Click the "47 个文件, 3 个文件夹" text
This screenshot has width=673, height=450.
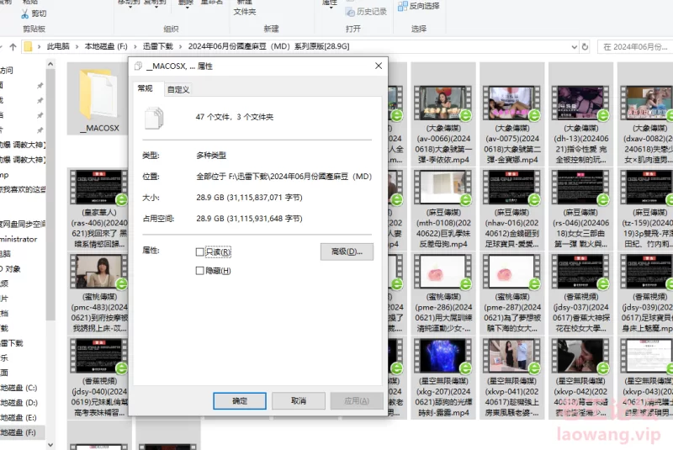tap(235, 117)
